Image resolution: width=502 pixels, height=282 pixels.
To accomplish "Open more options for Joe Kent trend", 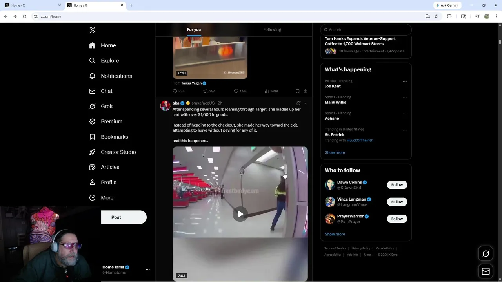I will pos(405,81).
